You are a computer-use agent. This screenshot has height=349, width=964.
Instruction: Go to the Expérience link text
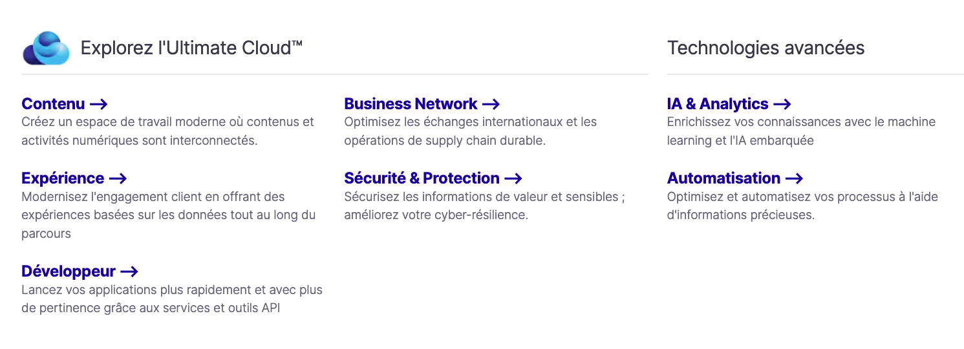(x=63, y=178)
